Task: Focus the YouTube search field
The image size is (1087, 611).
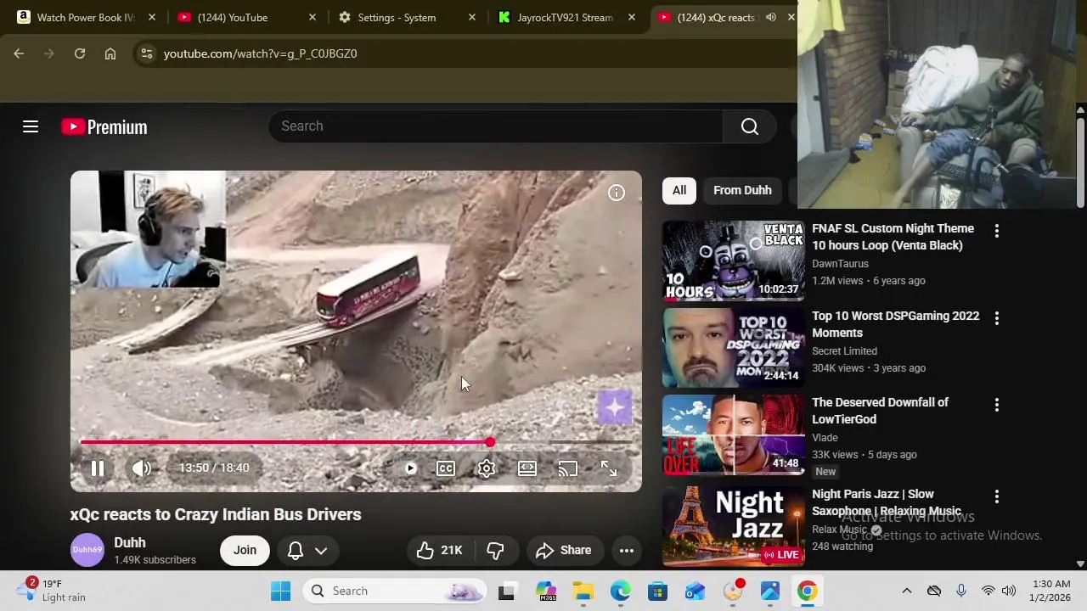Action: 496,126
